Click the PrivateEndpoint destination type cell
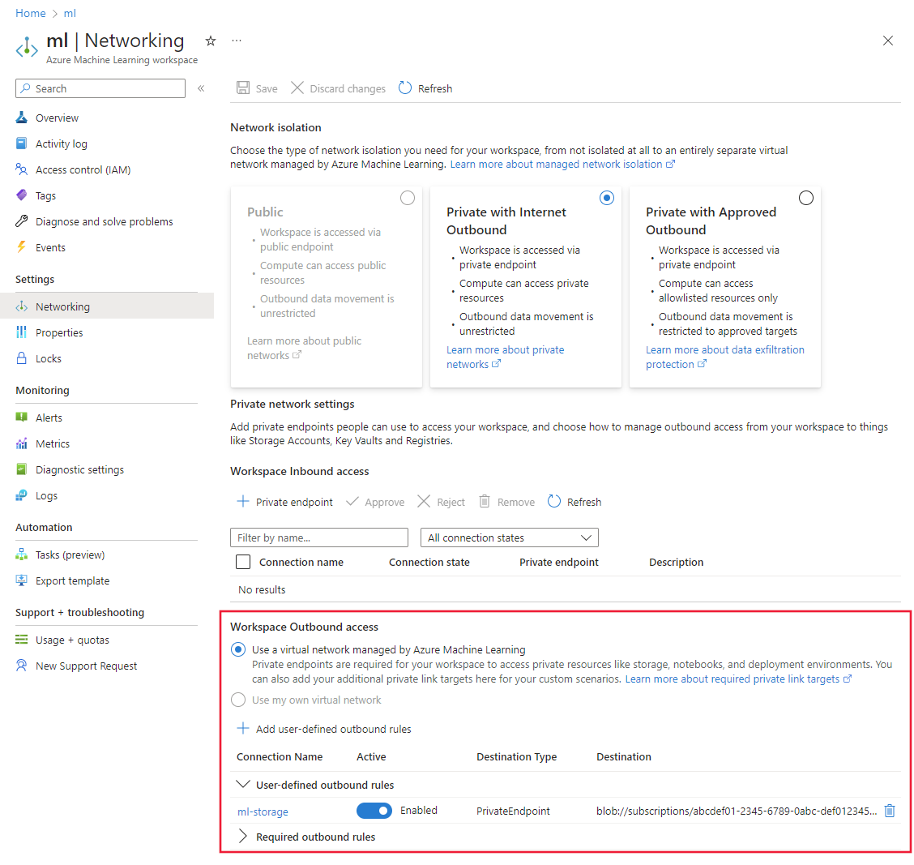The width and height of the screenshot is (914, 865). (513, 811)
